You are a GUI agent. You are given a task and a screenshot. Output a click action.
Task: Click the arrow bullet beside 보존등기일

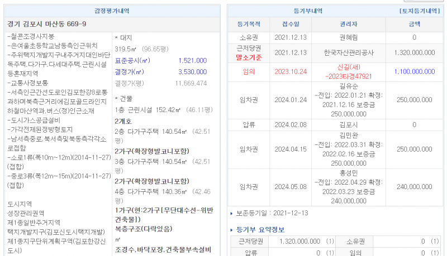click(232, 213)
